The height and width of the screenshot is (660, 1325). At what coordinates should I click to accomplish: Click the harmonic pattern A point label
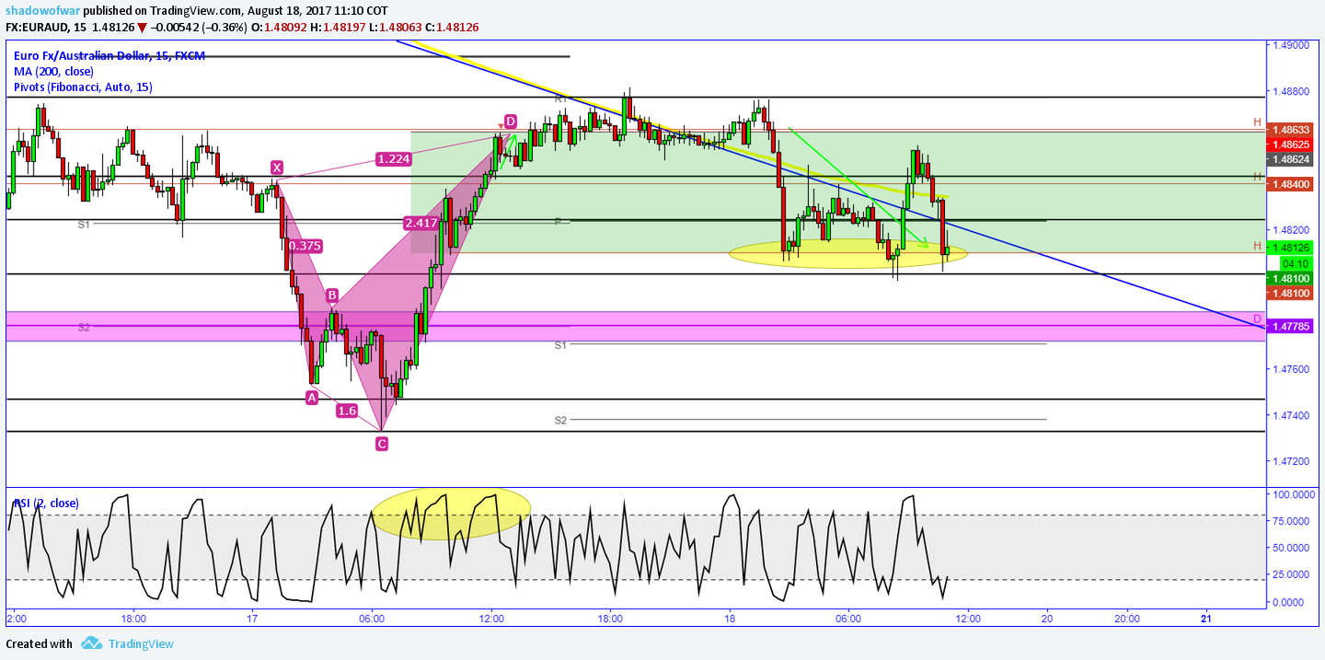(311, 397)
